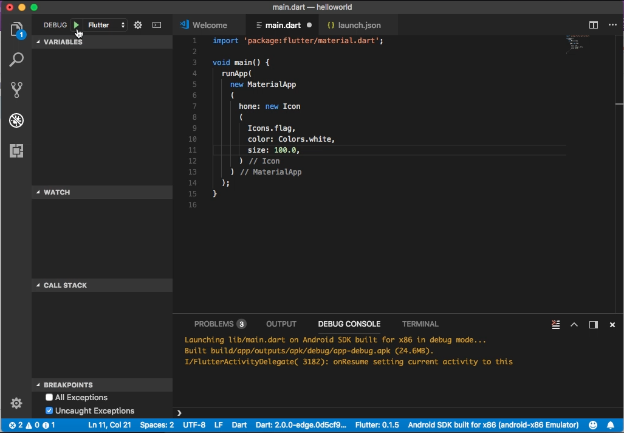Open the Output panel tab
Screen dimensions: 624x433
[x=281, y=324]
